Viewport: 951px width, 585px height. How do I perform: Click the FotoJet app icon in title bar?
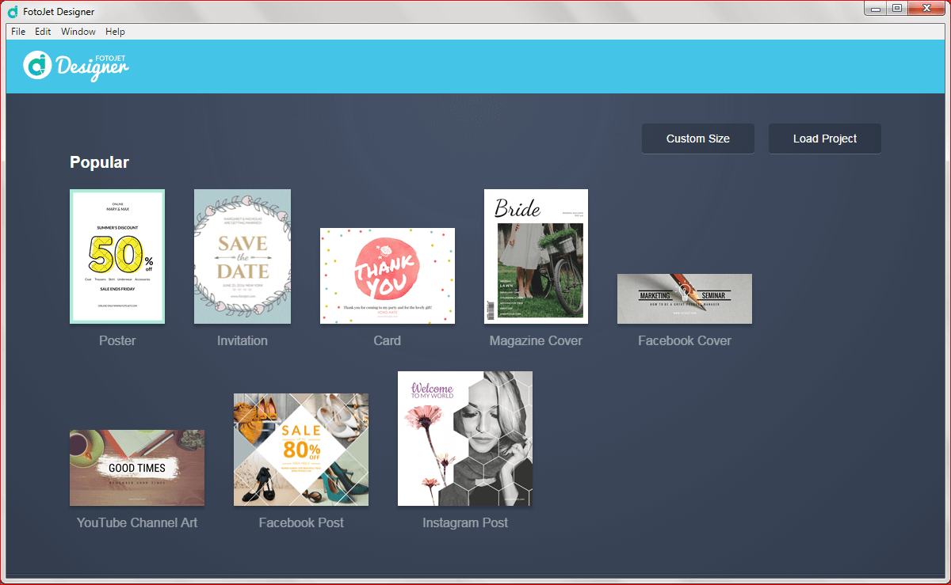click(12, 11)
